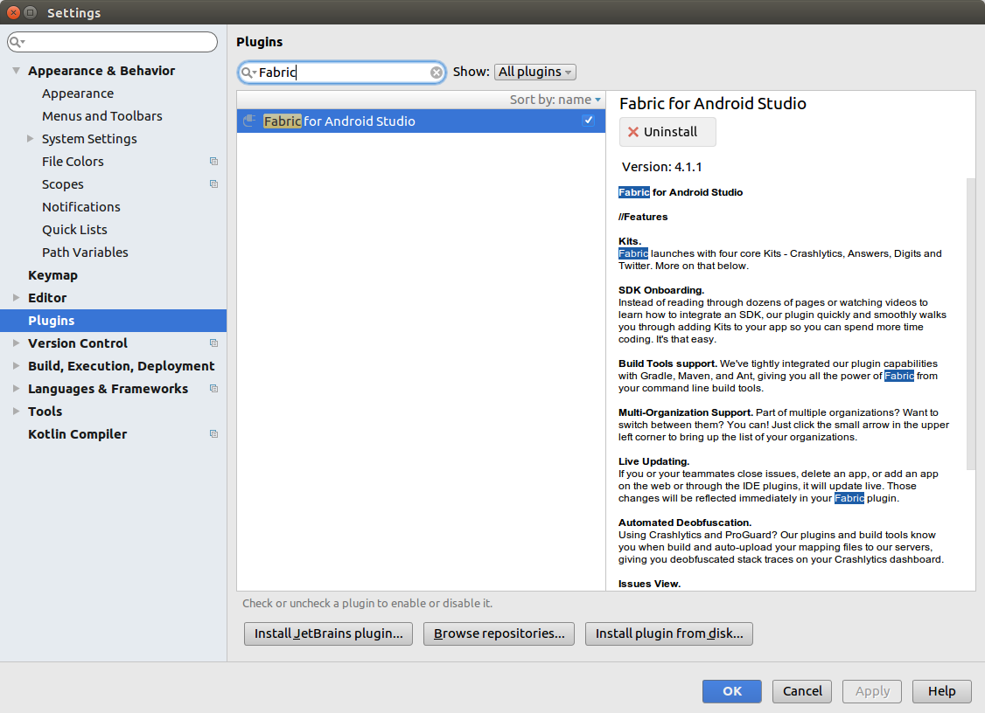Clear the plugin search field text
The height and width of the screenshot is (713, 985).
point(436,73)
